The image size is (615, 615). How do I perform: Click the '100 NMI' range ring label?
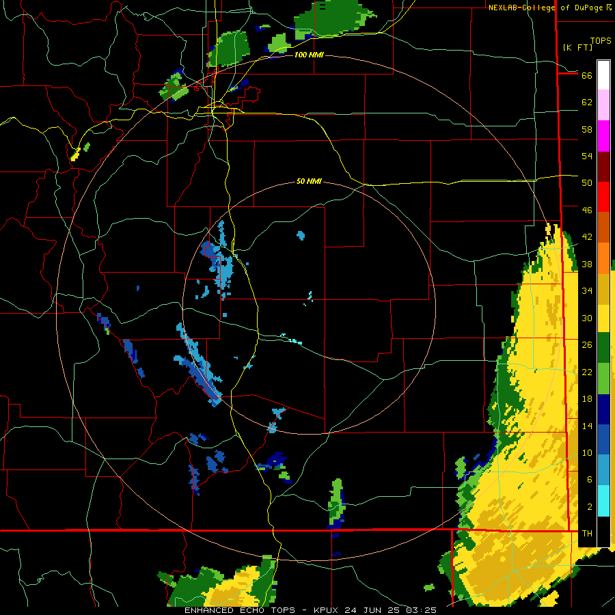tap(309, 55)
